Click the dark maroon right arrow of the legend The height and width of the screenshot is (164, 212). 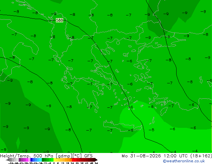[96, 160]
